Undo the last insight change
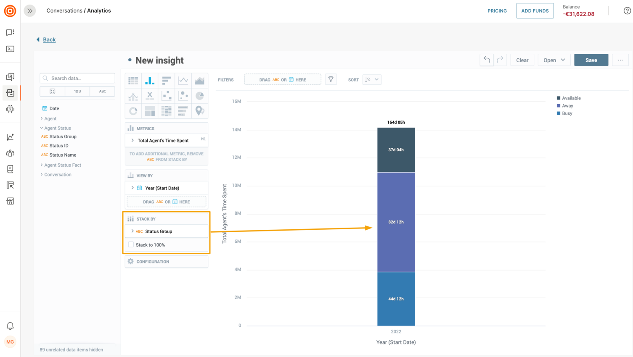The image size is (633, 357). click(487, 60)
